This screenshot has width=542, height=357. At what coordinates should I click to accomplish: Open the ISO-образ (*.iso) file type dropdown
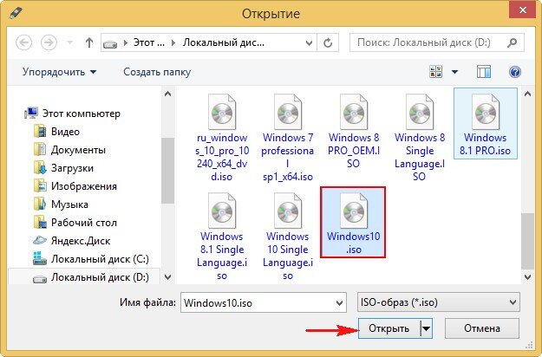tap(438, 302)
